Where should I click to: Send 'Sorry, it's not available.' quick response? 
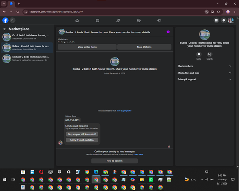[82, 140]
